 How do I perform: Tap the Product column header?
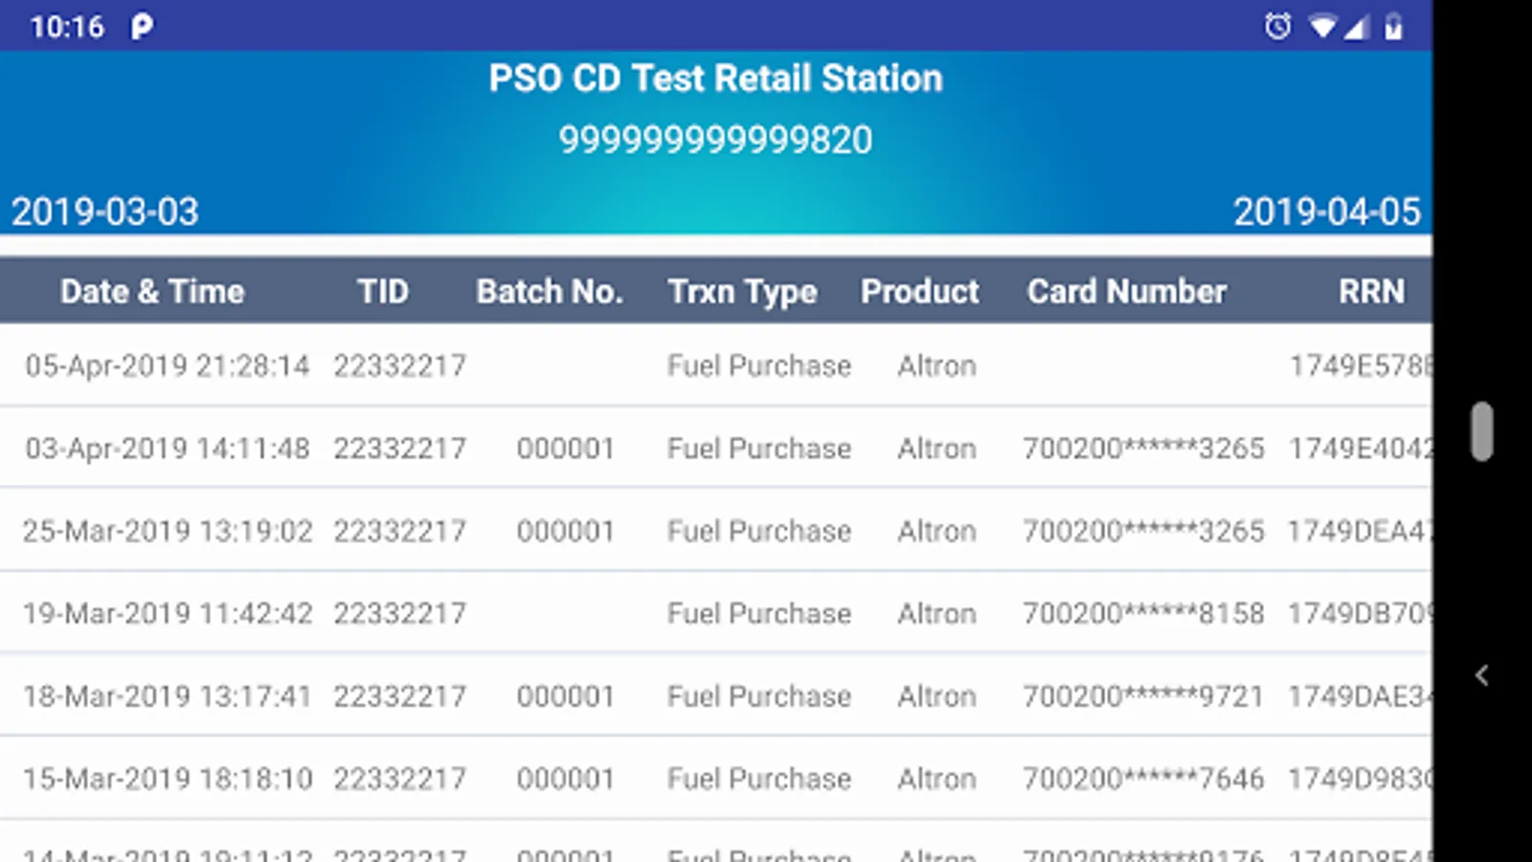[x=919, y=291]
